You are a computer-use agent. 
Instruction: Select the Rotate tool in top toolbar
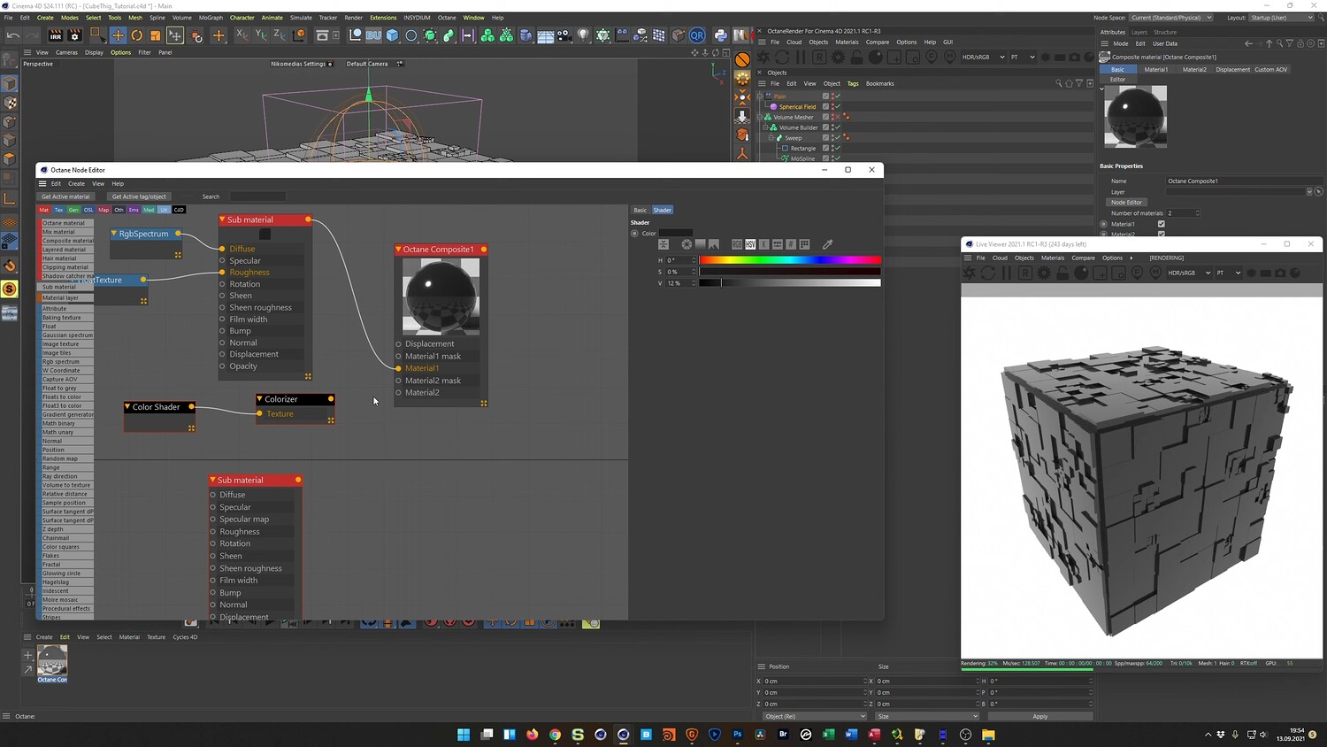136,35
